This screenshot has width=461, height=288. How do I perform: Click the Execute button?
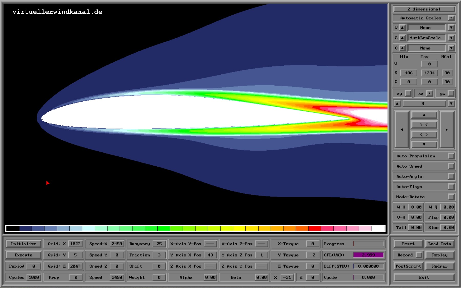click(x=24, y=255)
